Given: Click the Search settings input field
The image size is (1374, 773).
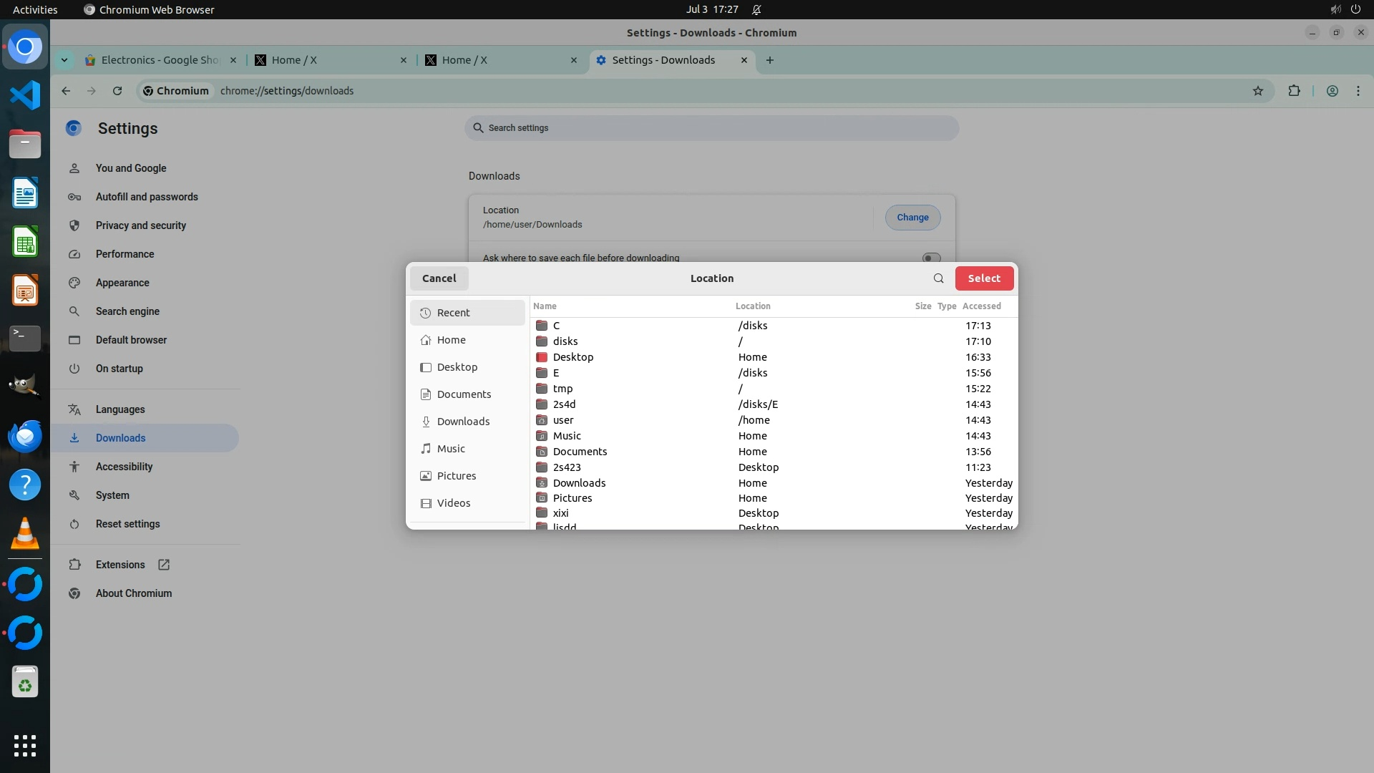Looking at the screenshot, I should 711,128.
